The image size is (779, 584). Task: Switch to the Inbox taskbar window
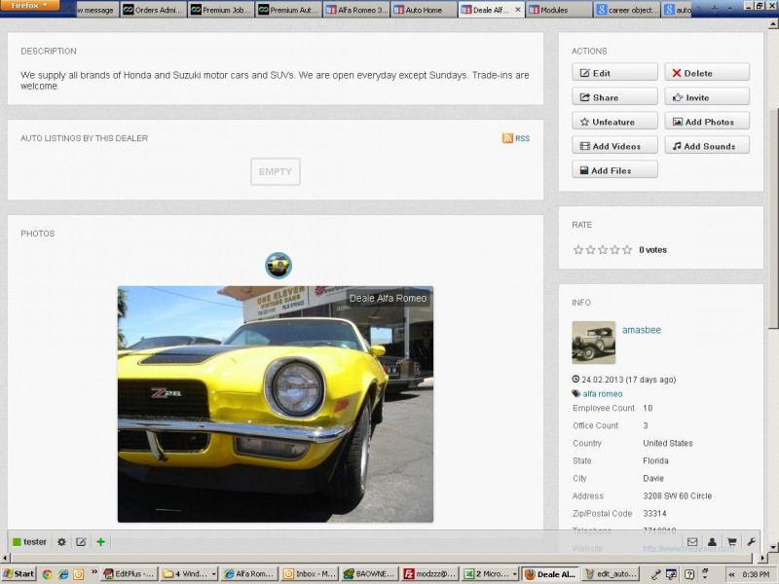click(309, 574)
